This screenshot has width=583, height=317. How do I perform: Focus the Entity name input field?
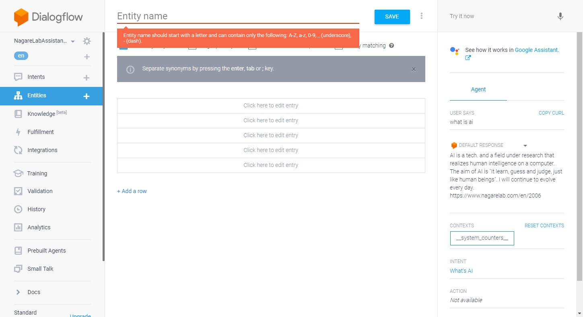pyautogui.click(x=238, y=16)
